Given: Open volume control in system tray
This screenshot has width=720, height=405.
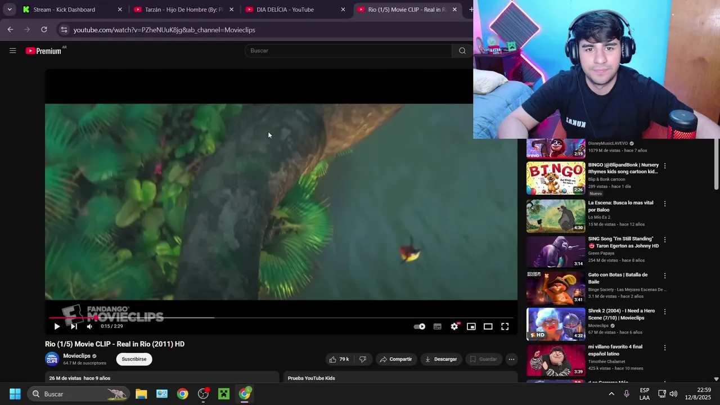Looking at the screenshot, I should tap(673, 394).
